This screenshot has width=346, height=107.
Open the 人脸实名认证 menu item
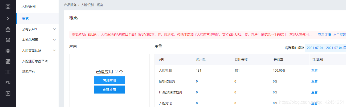pyautogui.click(x=37, y=51)
